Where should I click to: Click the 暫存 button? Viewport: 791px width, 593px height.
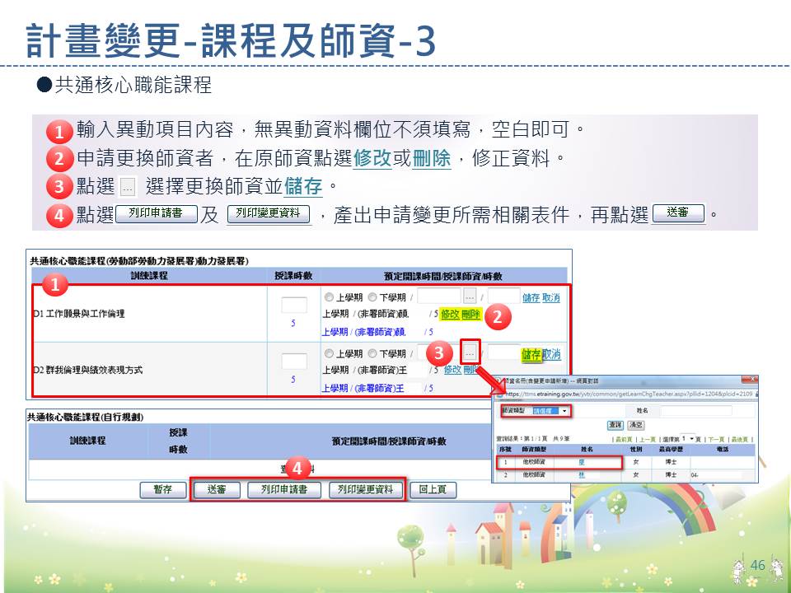click(162, 489)
